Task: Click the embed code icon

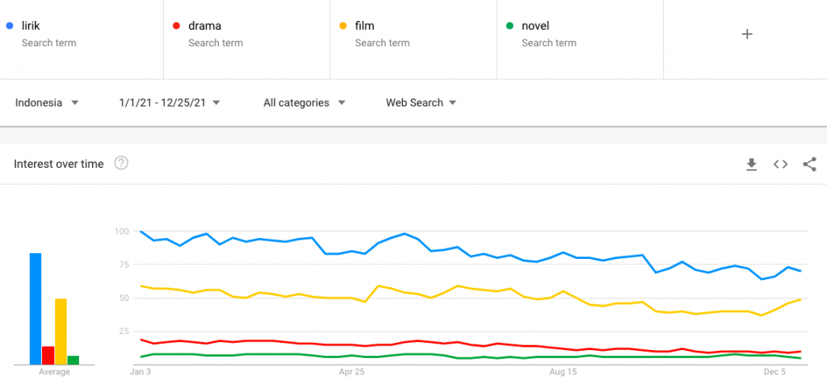Action: point(780,165)
